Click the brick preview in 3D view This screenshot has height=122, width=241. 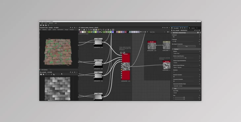(58, 52)
